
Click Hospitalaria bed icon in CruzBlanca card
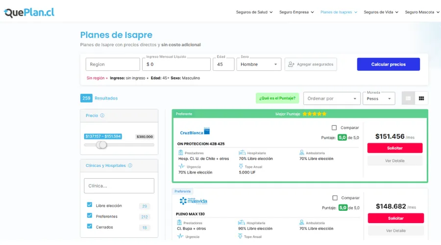click(x=242, y=153)
